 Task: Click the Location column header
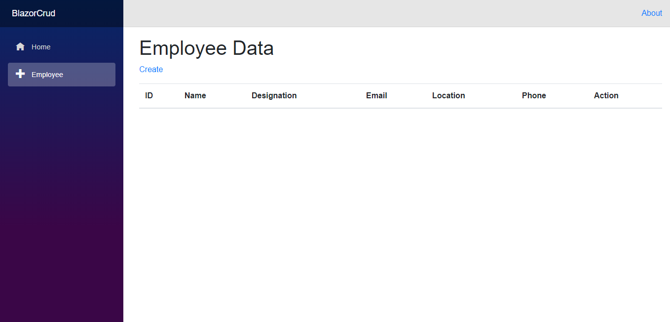click(448, 96)
